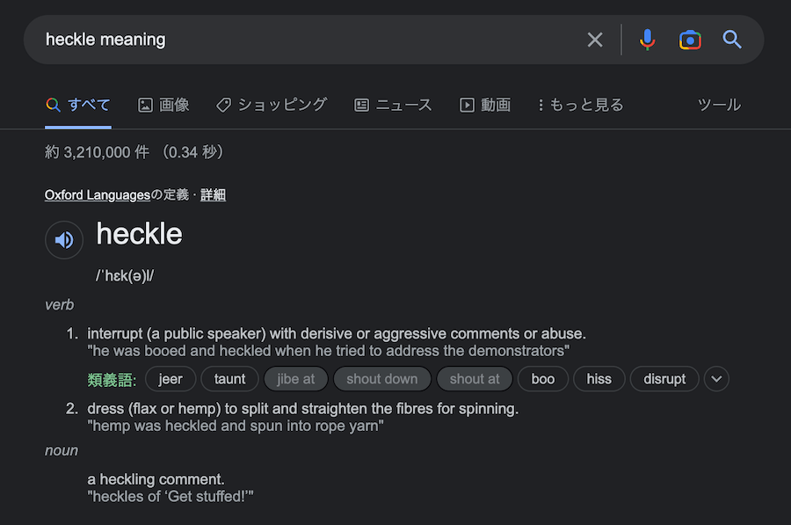The height and width of the screenshot is (525, 791).
Task: Switch to the ショッピング shopping tab
Action: click(x=272, y=106)
